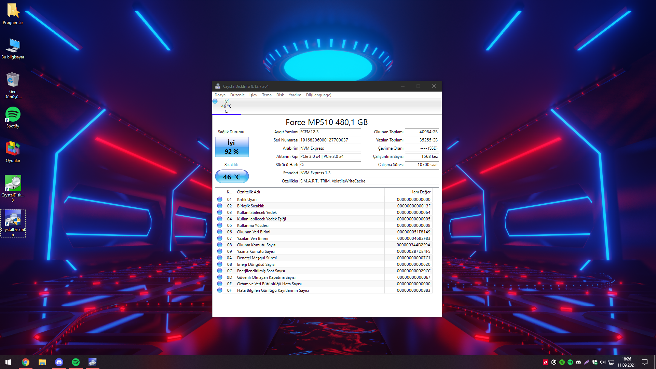The image size is (656, 369).
Task: Open the Windows Start menu
Action: coord(8,362)
